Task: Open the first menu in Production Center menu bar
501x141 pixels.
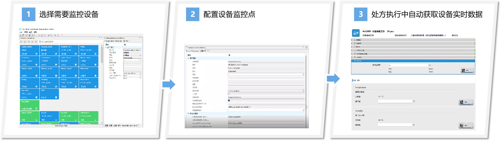Action: click(x=21, y=32)
